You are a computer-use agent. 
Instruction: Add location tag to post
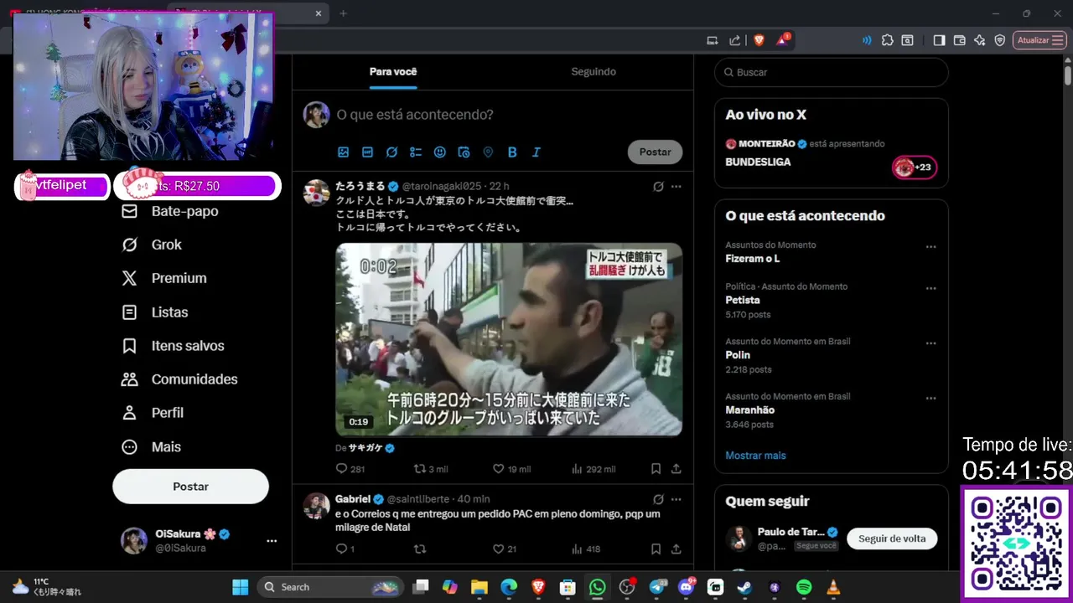(x=488, y=152)
